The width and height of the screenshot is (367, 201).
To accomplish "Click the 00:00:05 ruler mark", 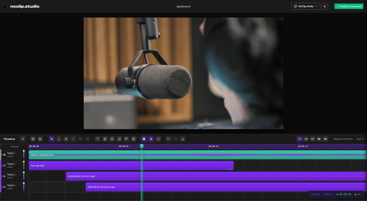I will (x=123, y=147).
